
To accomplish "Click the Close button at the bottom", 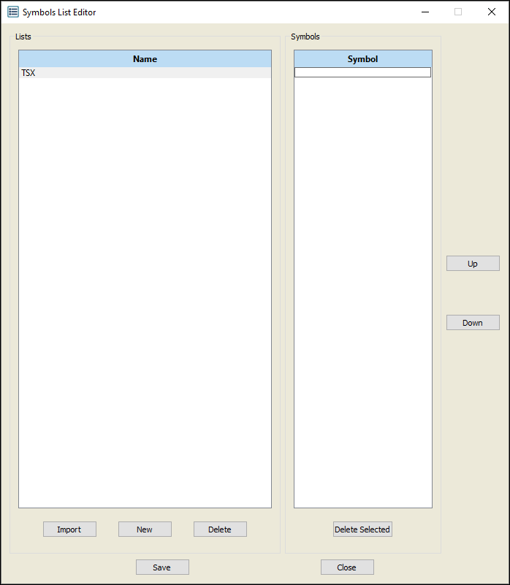I will [347, 567].
